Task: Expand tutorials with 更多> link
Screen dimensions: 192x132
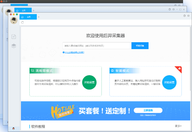Action: point(178,126)
